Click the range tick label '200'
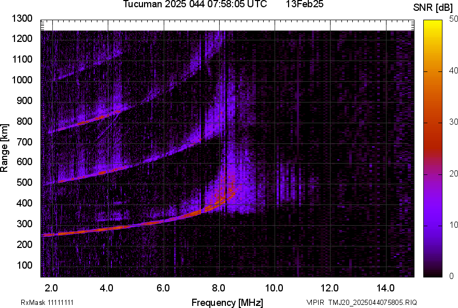This screenshot has height=308, width=458. coord(24,244)
